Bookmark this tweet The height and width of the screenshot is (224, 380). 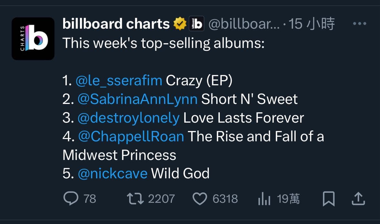pos(329,199)
